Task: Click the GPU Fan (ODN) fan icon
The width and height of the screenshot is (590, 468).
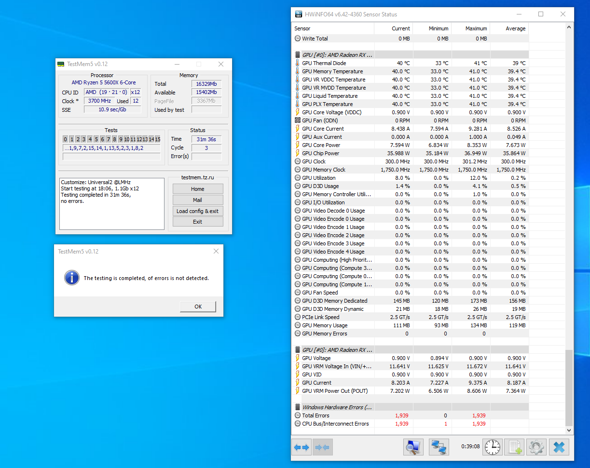Action: pyautogui.click(x=297, y=120)
